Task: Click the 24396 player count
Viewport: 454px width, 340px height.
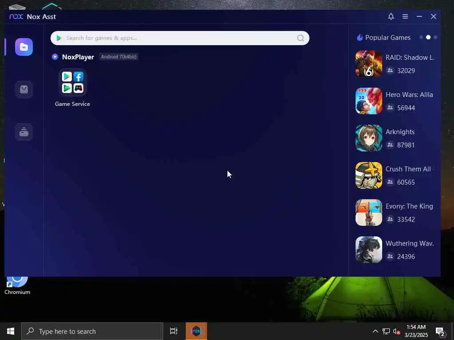Action: coord(406,256)
